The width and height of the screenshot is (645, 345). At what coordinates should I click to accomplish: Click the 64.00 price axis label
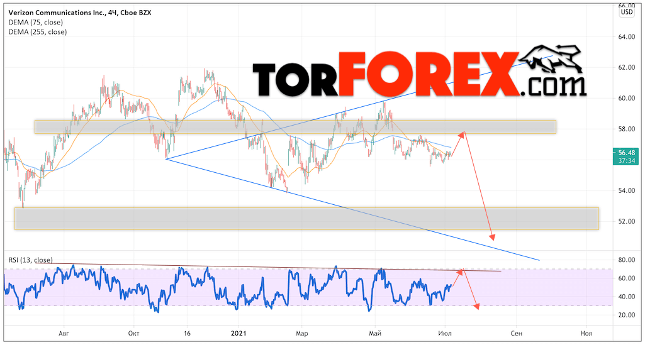626,37
